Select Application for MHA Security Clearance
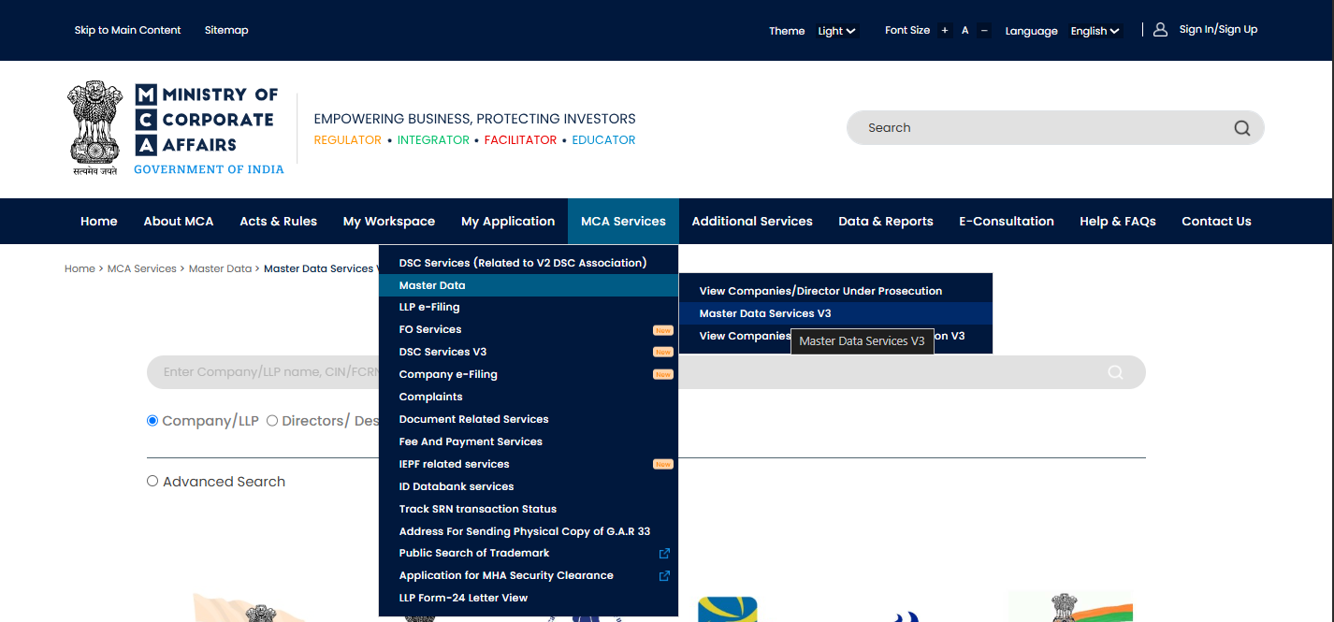The height and width of the screenshot is (622, 1334). tap(529, 575)
